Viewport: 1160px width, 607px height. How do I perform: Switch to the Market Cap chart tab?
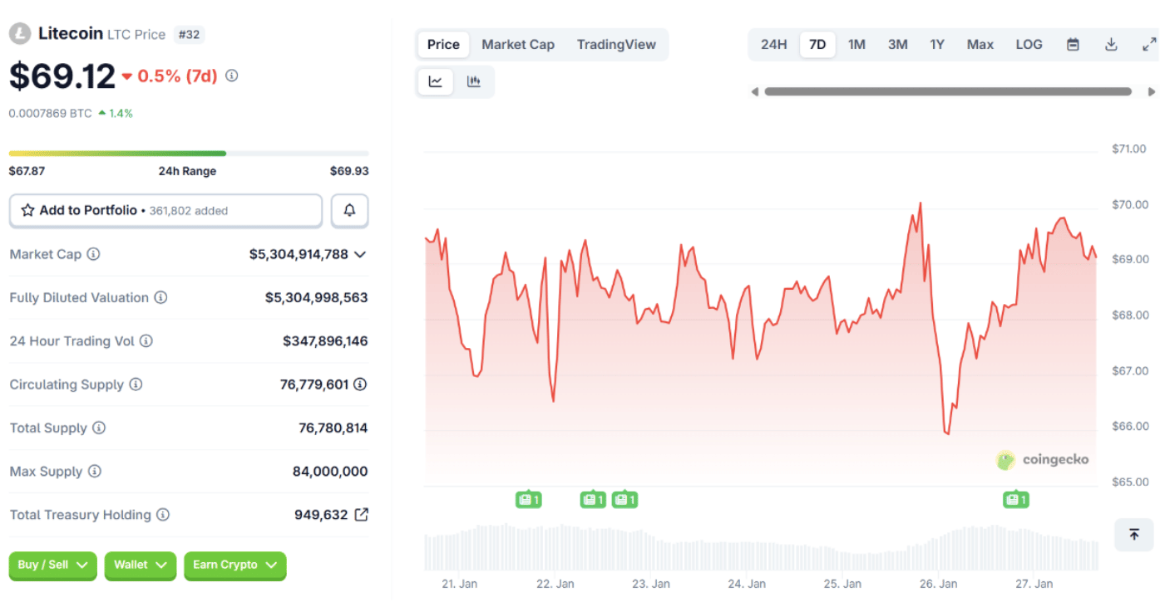coord(517,45)
